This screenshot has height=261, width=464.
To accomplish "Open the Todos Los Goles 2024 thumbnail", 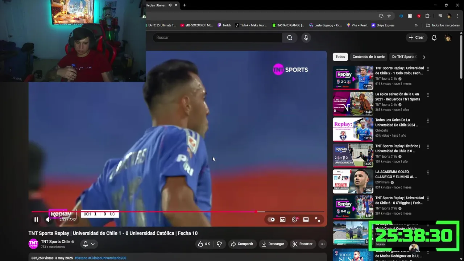I will [x=353, y=129].
